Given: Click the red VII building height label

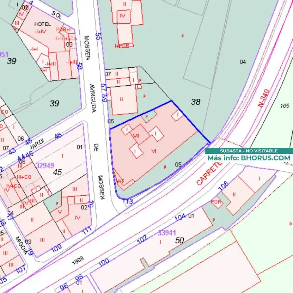Looking at the screenshot, I should 136,135.
